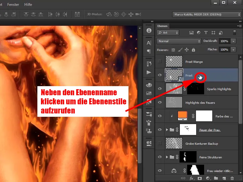Image resolution: width=243 pixels, height=182 pixels.
Task: Lock all layer attributes
Action: coord(193,50)
